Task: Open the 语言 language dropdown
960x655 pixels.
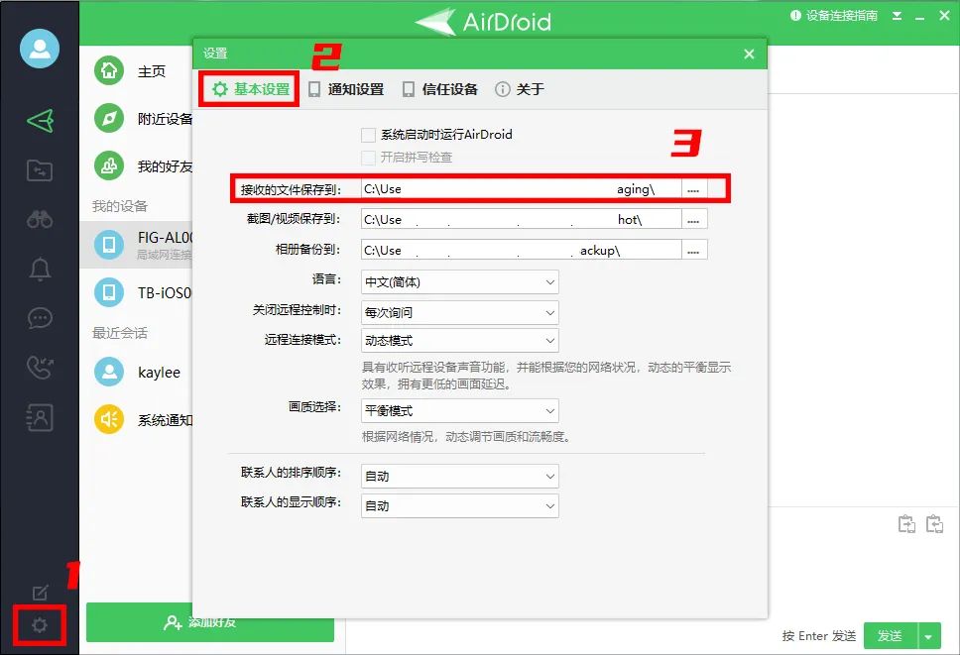Action: [459, 281]
